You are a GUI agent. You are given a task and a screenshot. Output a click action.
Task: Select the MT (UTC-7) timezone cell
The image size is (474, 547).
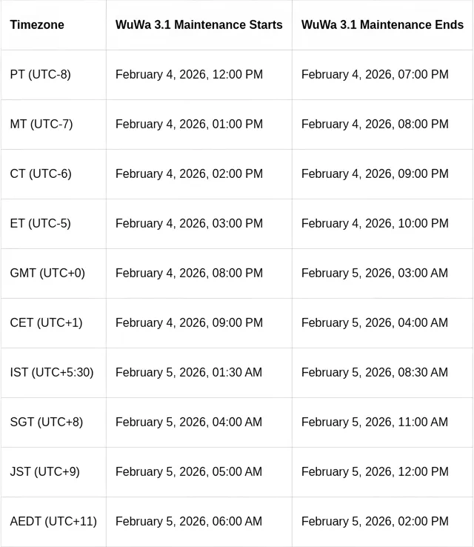click(x=41, y=125)
